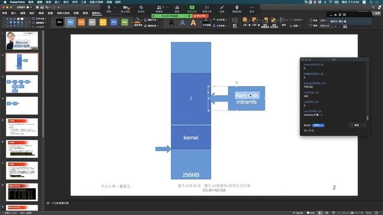
Task: Click the Dropbox icon in menu bar
Action: coord(320,2)
